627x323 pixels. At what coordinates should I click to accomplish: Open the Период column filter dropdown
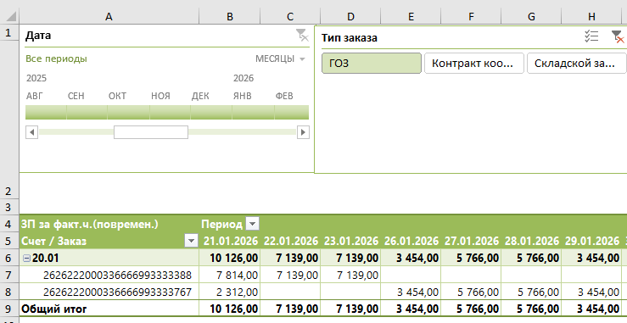click(252, 224)
